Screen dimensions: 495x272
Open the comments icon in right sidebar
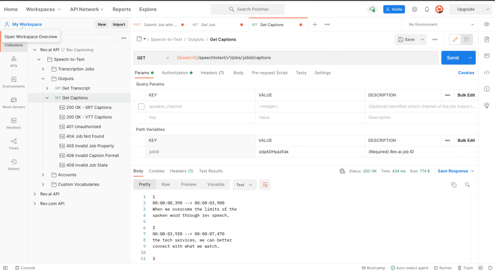[x=486, y=56]
